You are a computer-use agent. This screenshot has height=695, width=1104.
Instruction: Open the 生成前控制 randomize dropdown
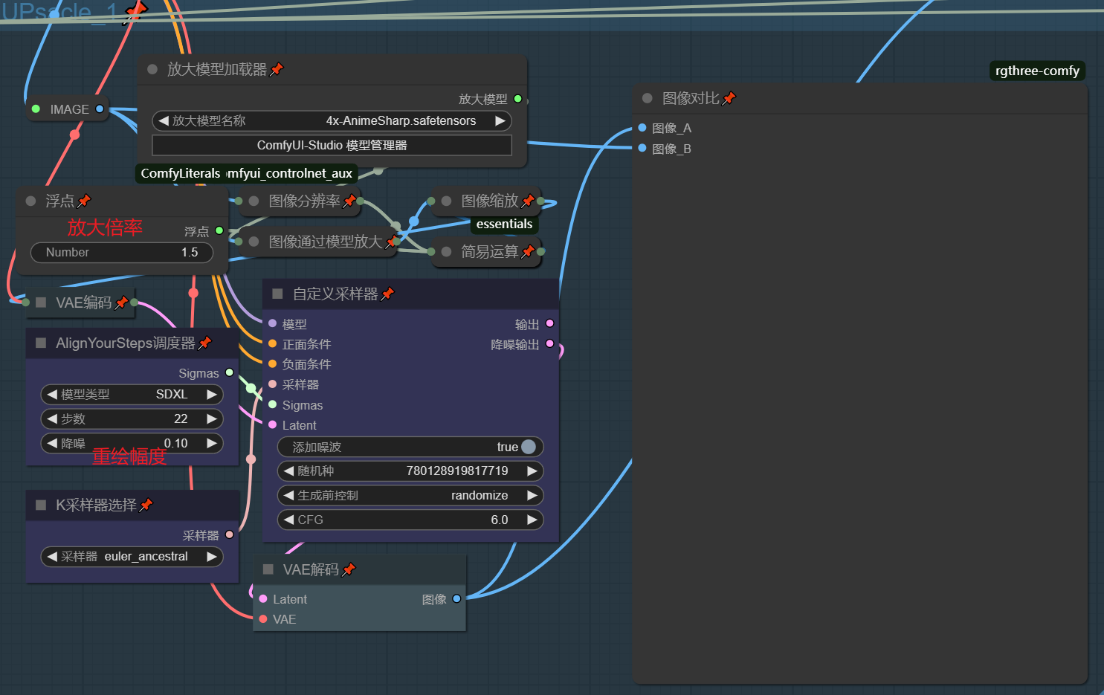pyautogui.click(x=410, y=495)
